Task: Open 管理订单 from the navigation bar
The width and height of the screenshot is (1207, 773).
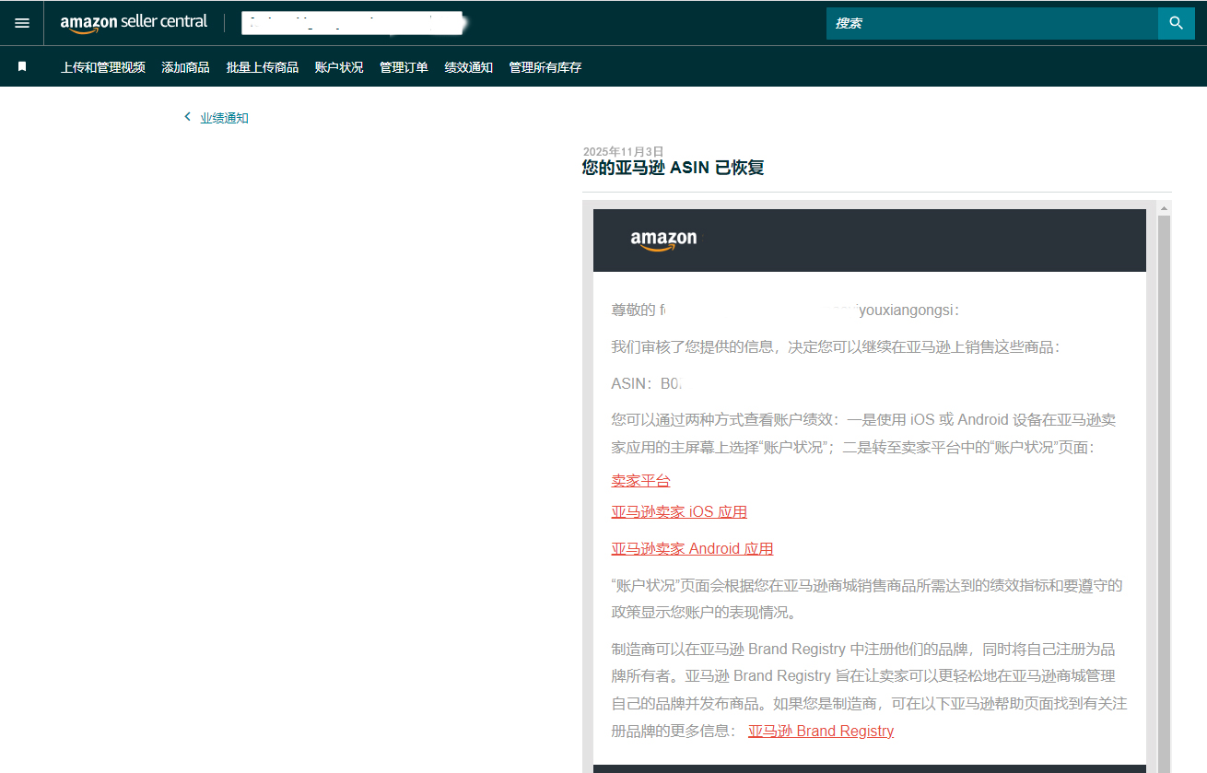Action: pos(403,66)
